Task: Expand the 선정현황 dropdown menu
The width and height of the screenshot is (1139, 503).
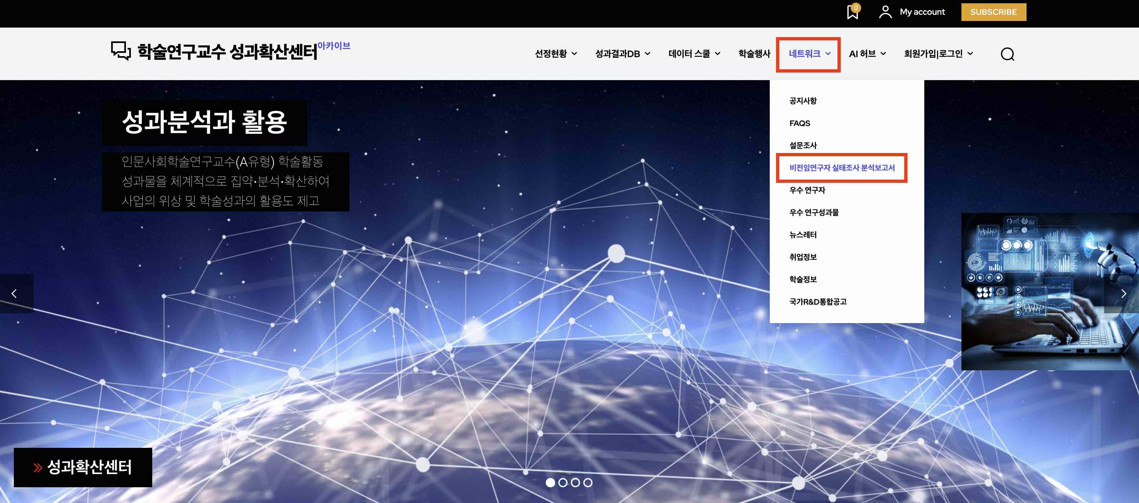Action: coord(555,54)
